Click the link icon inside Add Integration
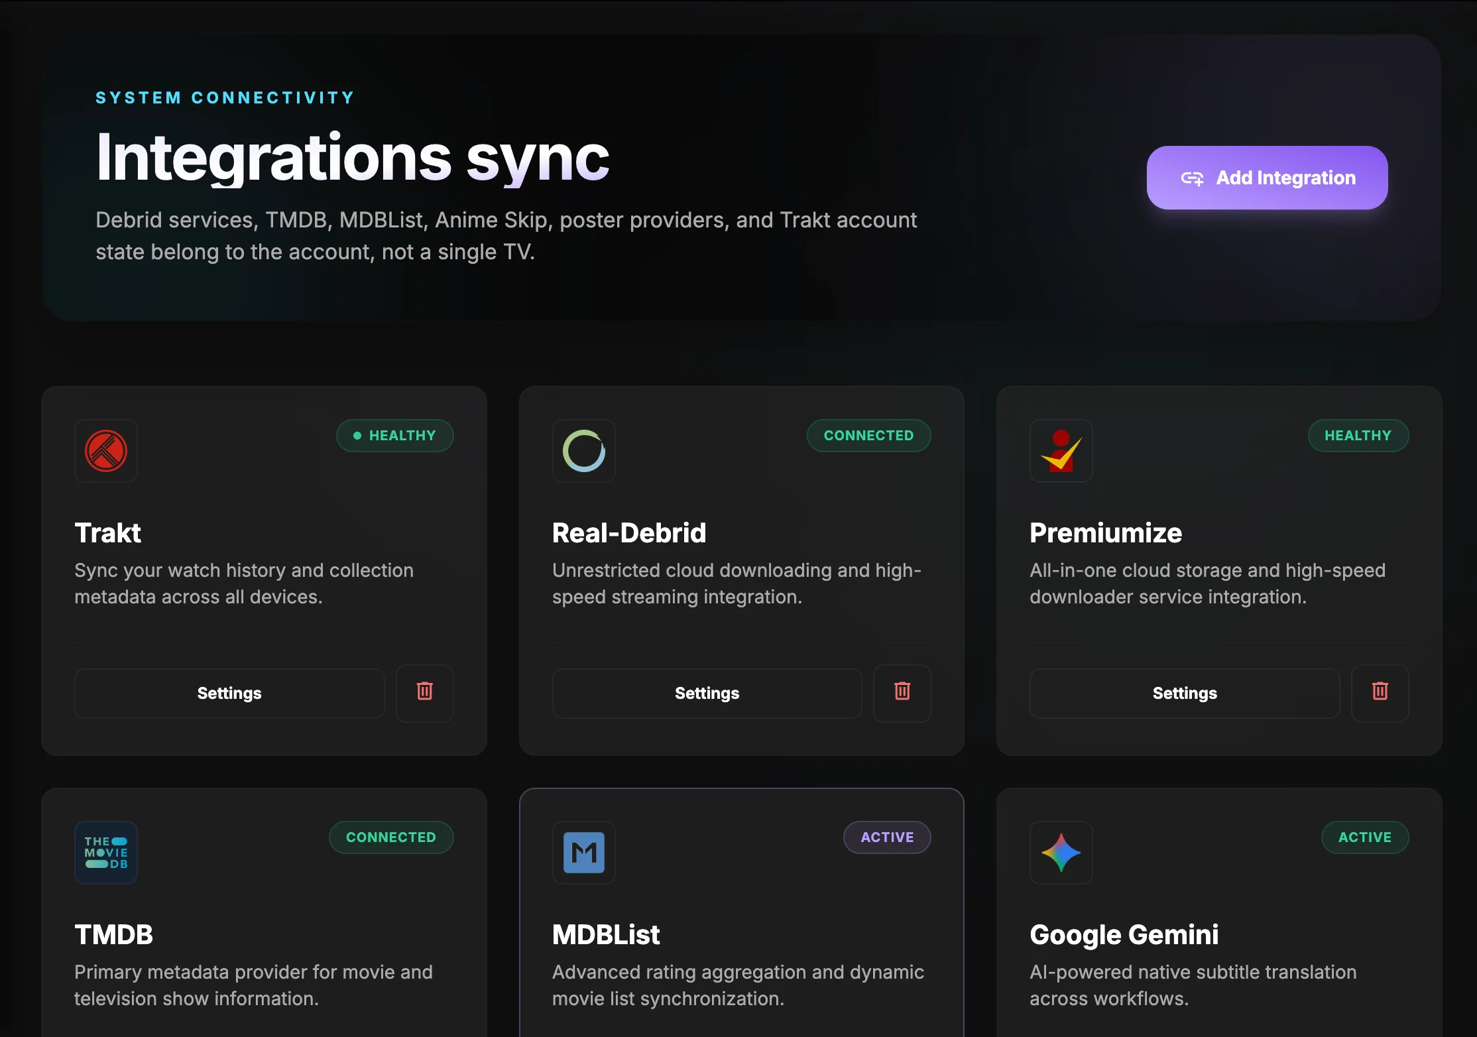1477x1037 pixels. 1193,178
